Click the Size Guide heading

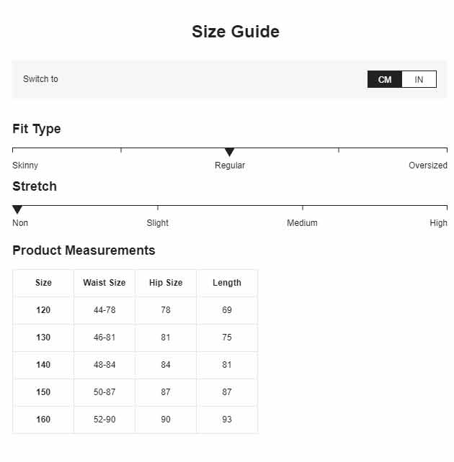pos(236,32)
